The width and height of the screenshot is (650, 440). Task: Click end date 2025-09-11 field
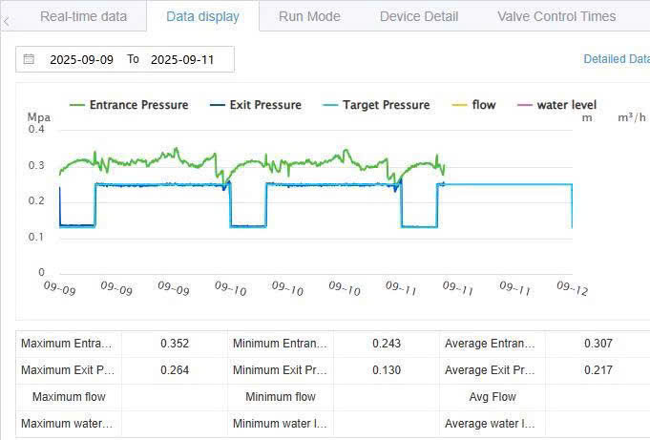coord(182,59)
